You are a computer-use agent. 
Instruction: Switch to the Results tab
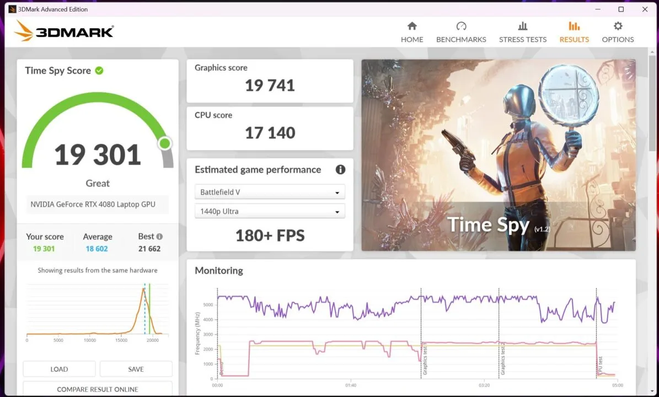point(574,33)
